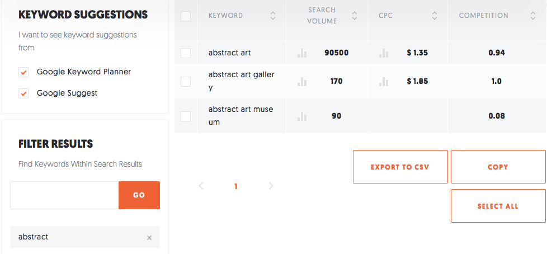Image resolution: width=547 pixels, height=254 pixels.
Task: Click volume chart icon for abstract art museum
Action: pyautogui.click(x=303, y=116)
